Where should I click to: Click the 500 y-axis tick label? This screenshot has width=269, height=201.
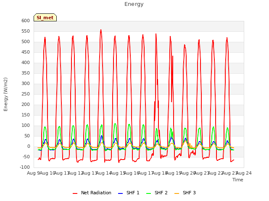26,42
